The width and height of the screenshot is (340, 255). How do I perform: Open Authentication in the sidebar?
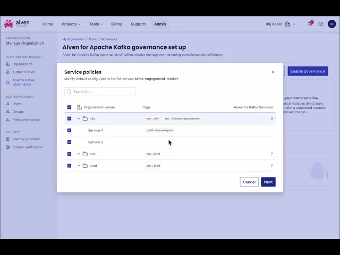pyautogui.click(x=24, y=72)
